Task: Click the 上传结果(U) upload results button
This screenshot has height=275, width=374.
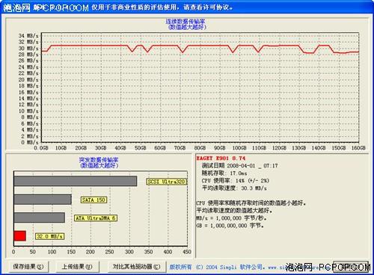Action: [x=77, y=267]
